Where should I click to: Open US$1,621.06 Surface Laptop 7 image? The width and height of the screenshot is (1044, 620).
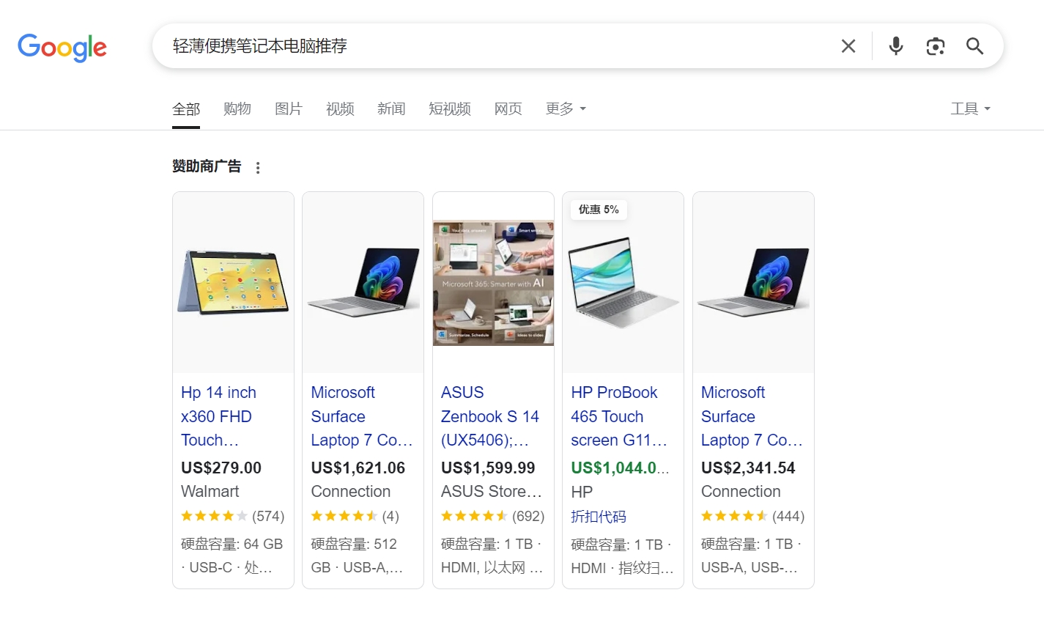click(x=363, y=283)
